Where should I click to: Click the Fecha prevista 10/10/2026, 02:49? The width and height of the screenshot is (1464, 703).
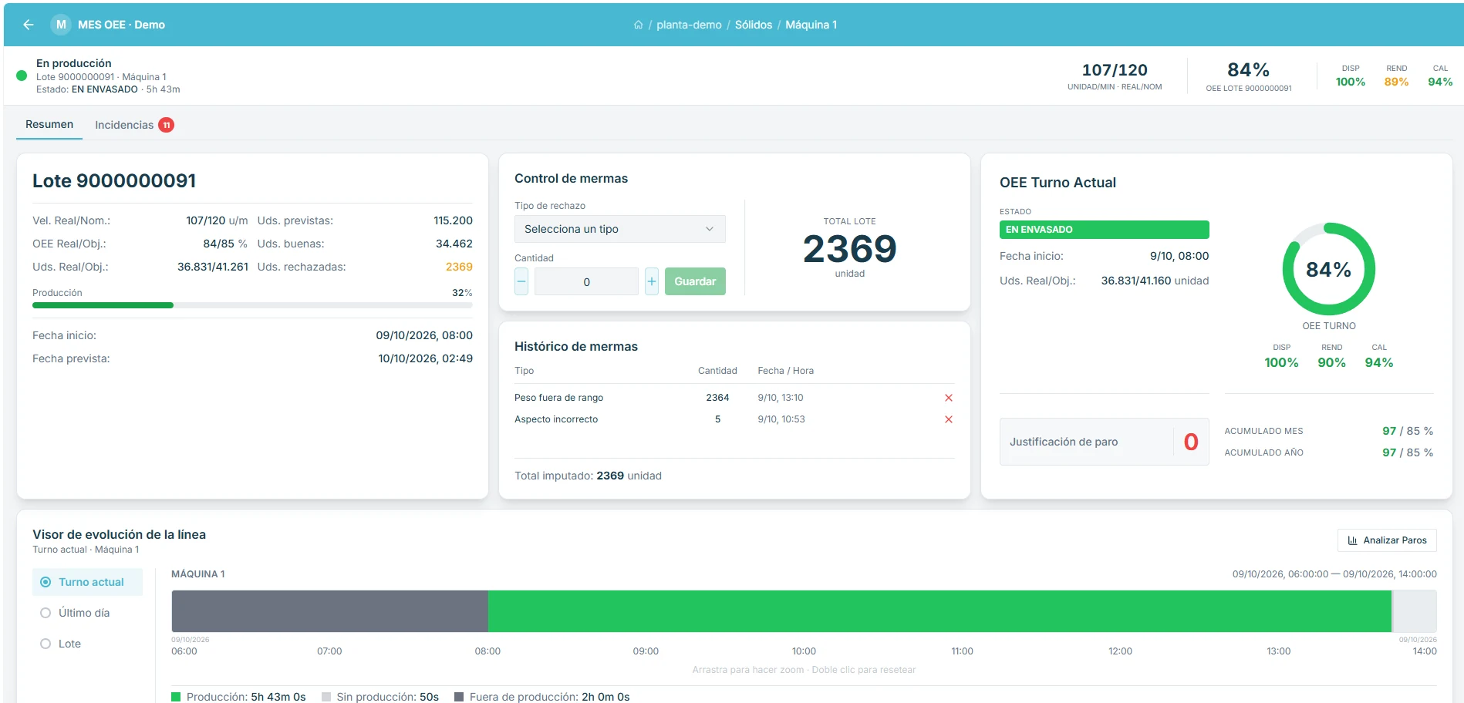[x=425, y=358]
